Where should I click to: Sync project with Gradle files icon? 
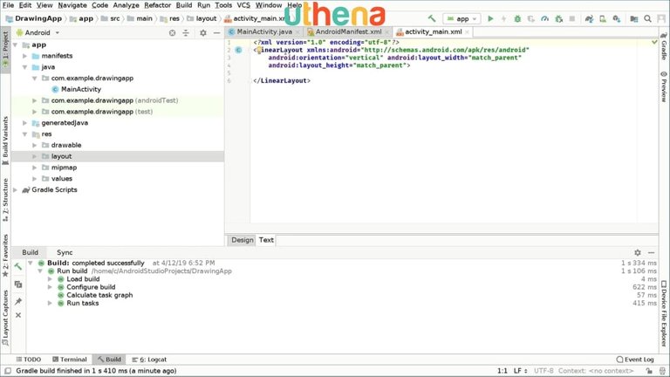point(589,18)
